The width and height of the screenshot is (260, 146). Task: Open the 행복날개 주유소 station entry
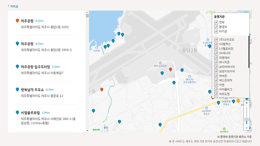point(32,89)
